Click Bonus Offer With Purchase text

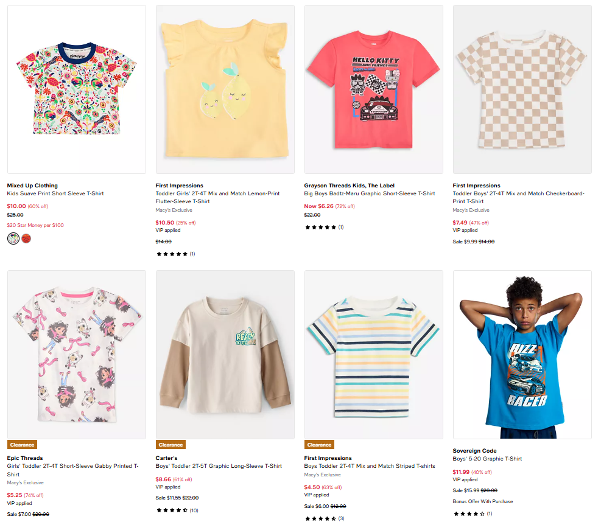point(483,501)
